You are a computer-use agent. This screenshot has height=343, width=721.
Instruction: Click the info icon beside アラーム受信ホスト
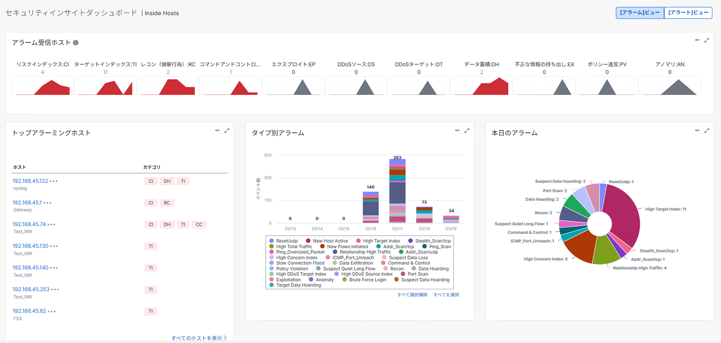coord(76,43)
